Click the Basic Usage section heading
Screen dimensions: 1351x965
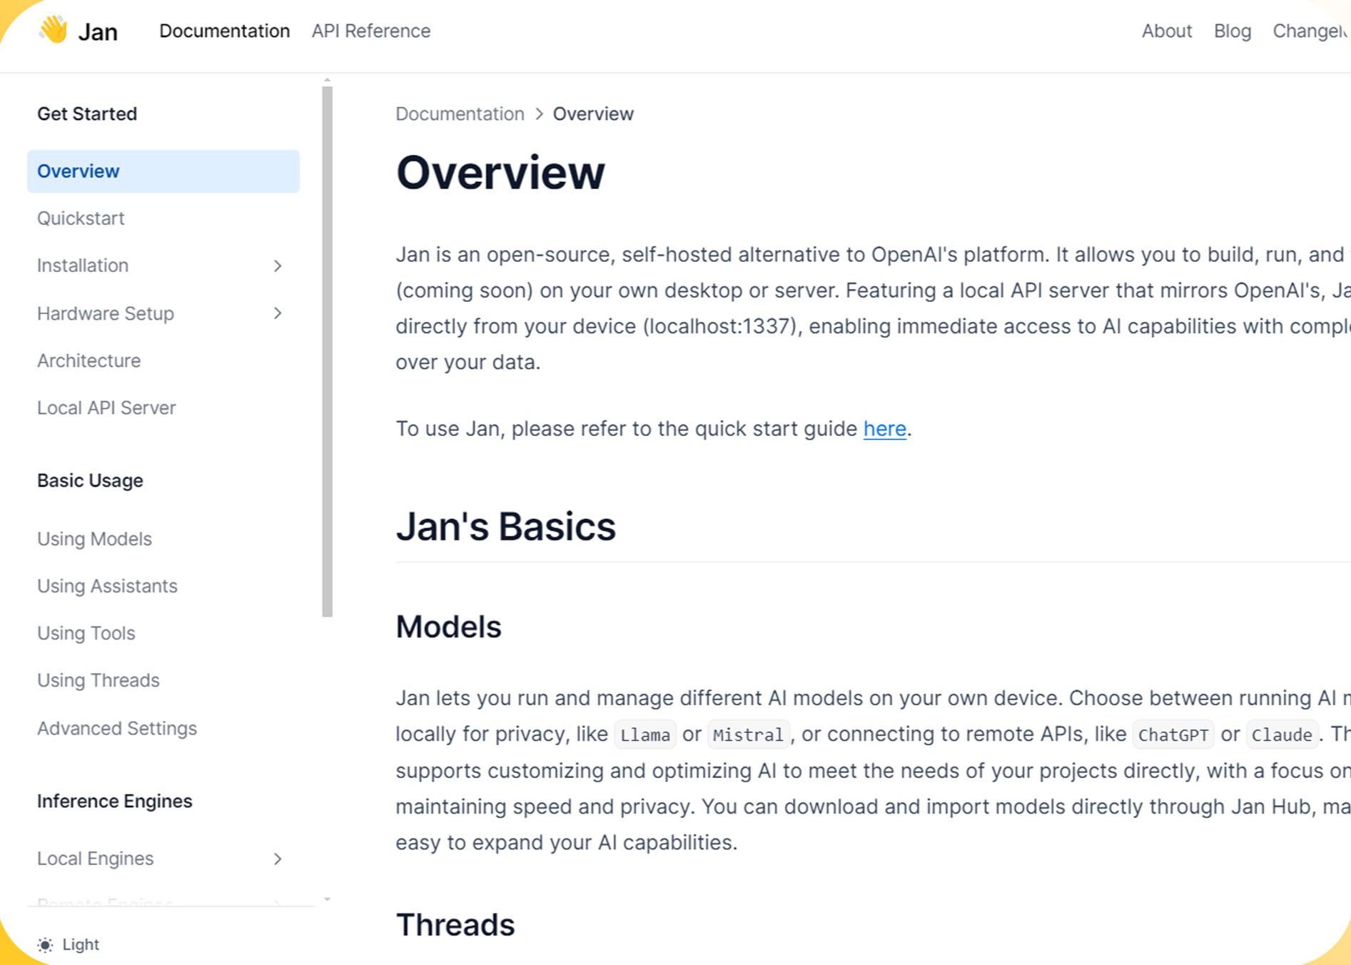click(90, 480)
